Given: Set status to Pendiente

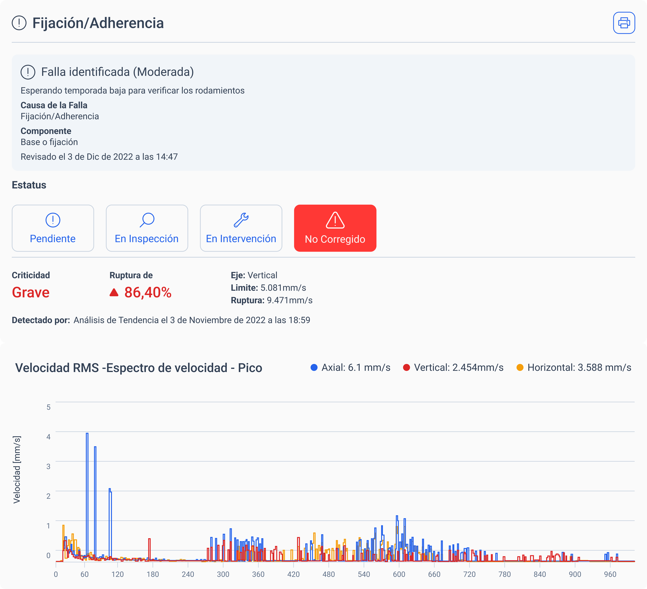Looking at the screenshot, I should [53, 239].
